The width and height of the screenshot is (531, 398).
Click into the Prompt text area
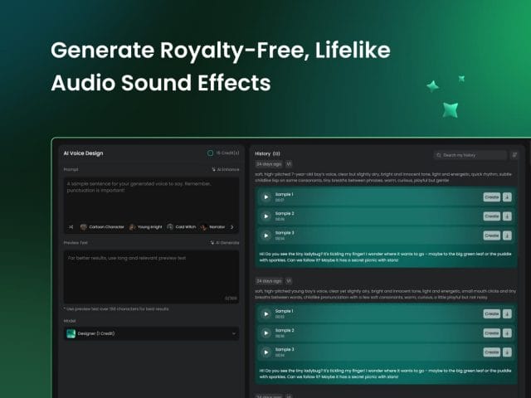150,199
